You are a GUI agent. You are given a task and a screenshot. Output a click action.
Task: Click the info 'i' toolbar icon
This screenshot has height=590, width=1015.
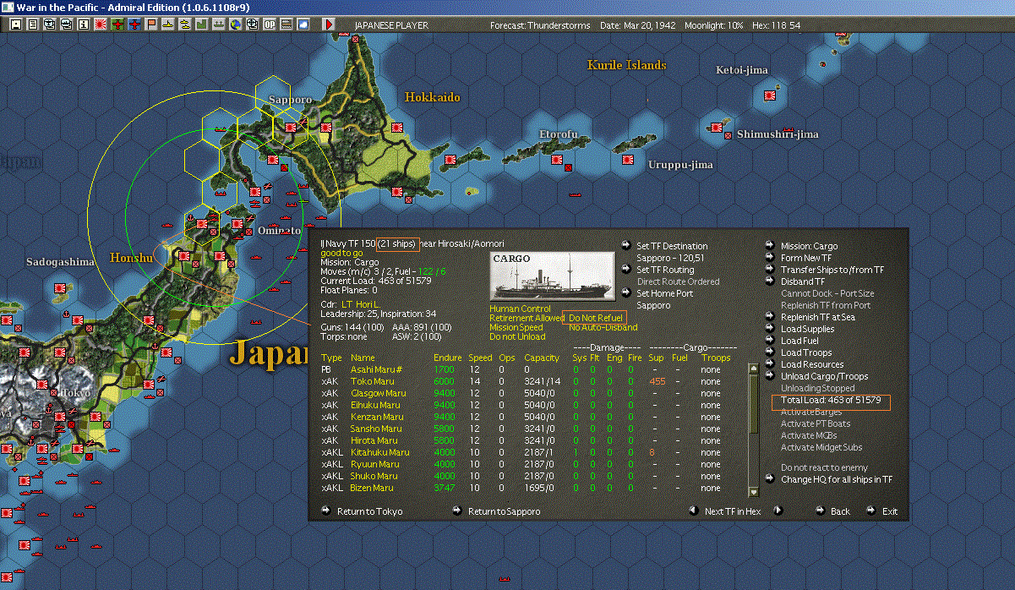pyautogui.click(x=83, y=25)
